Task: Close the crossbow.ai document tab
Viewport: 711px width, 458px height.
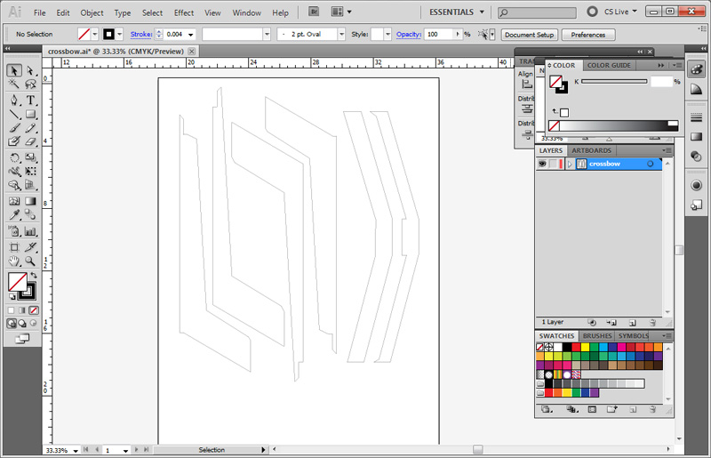Action: tap(192, 52)
